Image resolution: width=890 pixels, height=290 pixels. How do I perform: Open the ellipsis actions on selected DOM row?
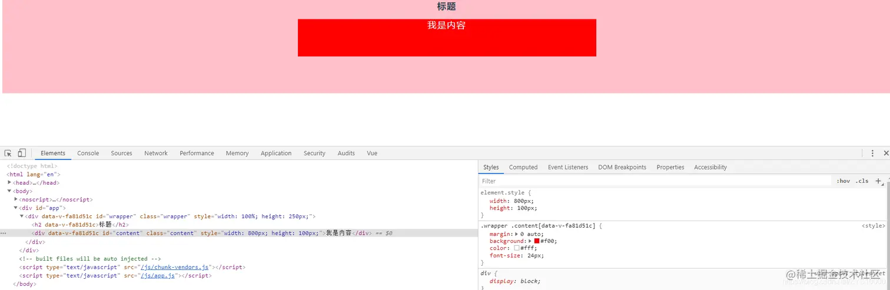click(4, 234)
